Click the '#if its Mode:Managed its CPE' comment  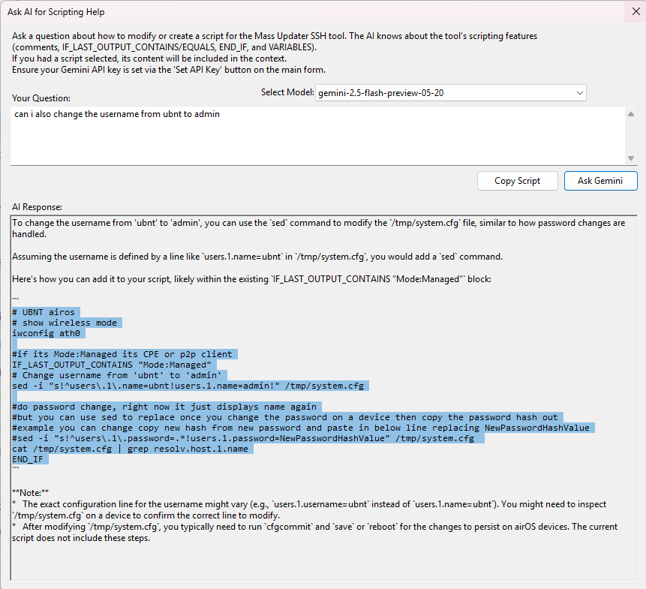[122, 354]
